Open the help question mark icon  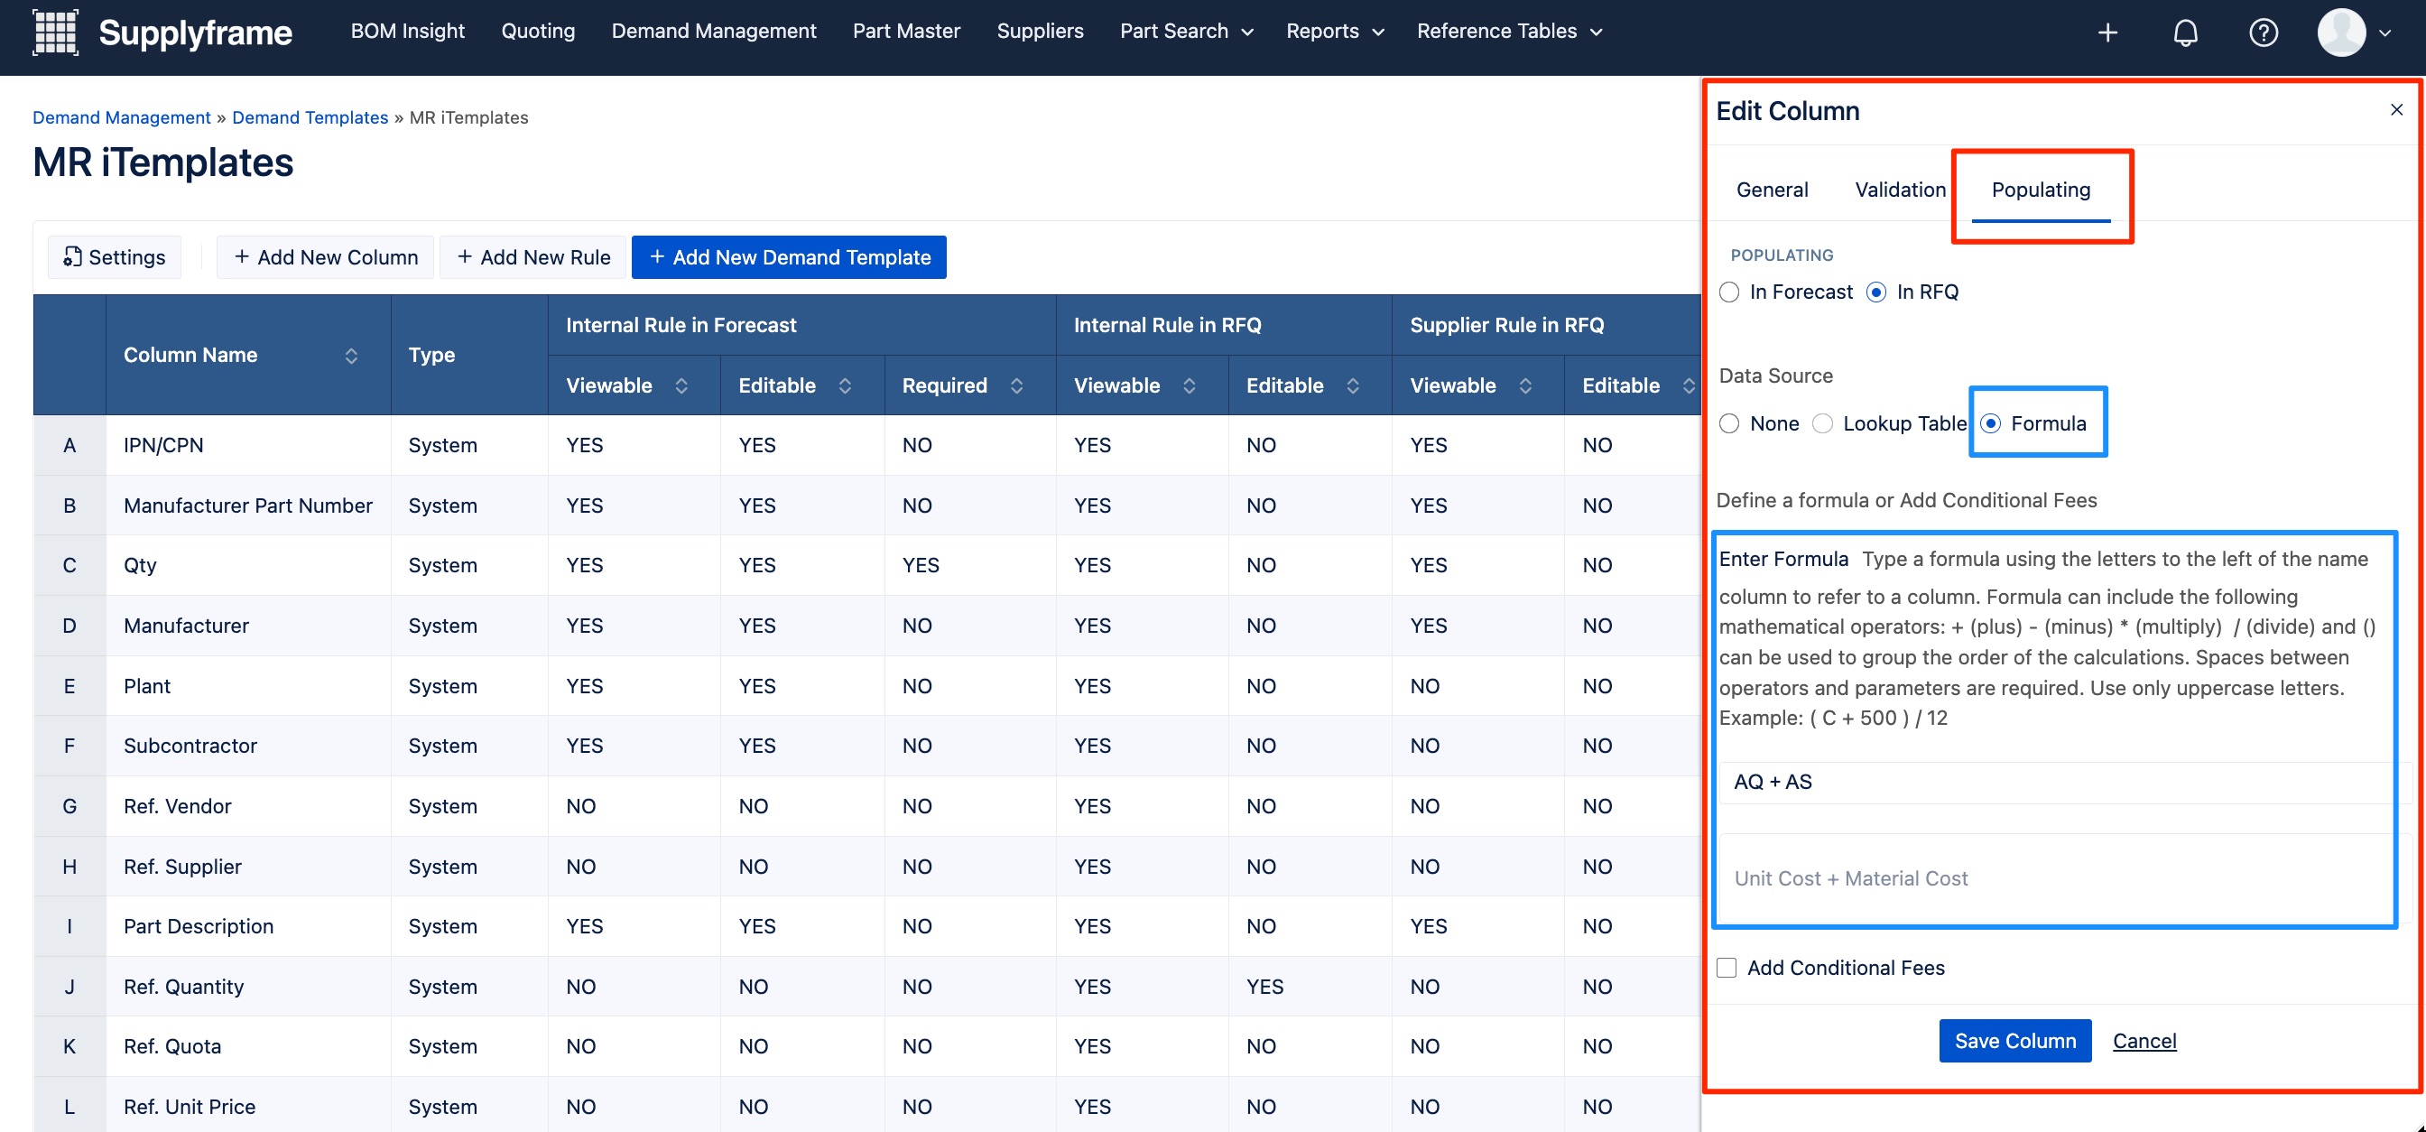coord(2263,32)
